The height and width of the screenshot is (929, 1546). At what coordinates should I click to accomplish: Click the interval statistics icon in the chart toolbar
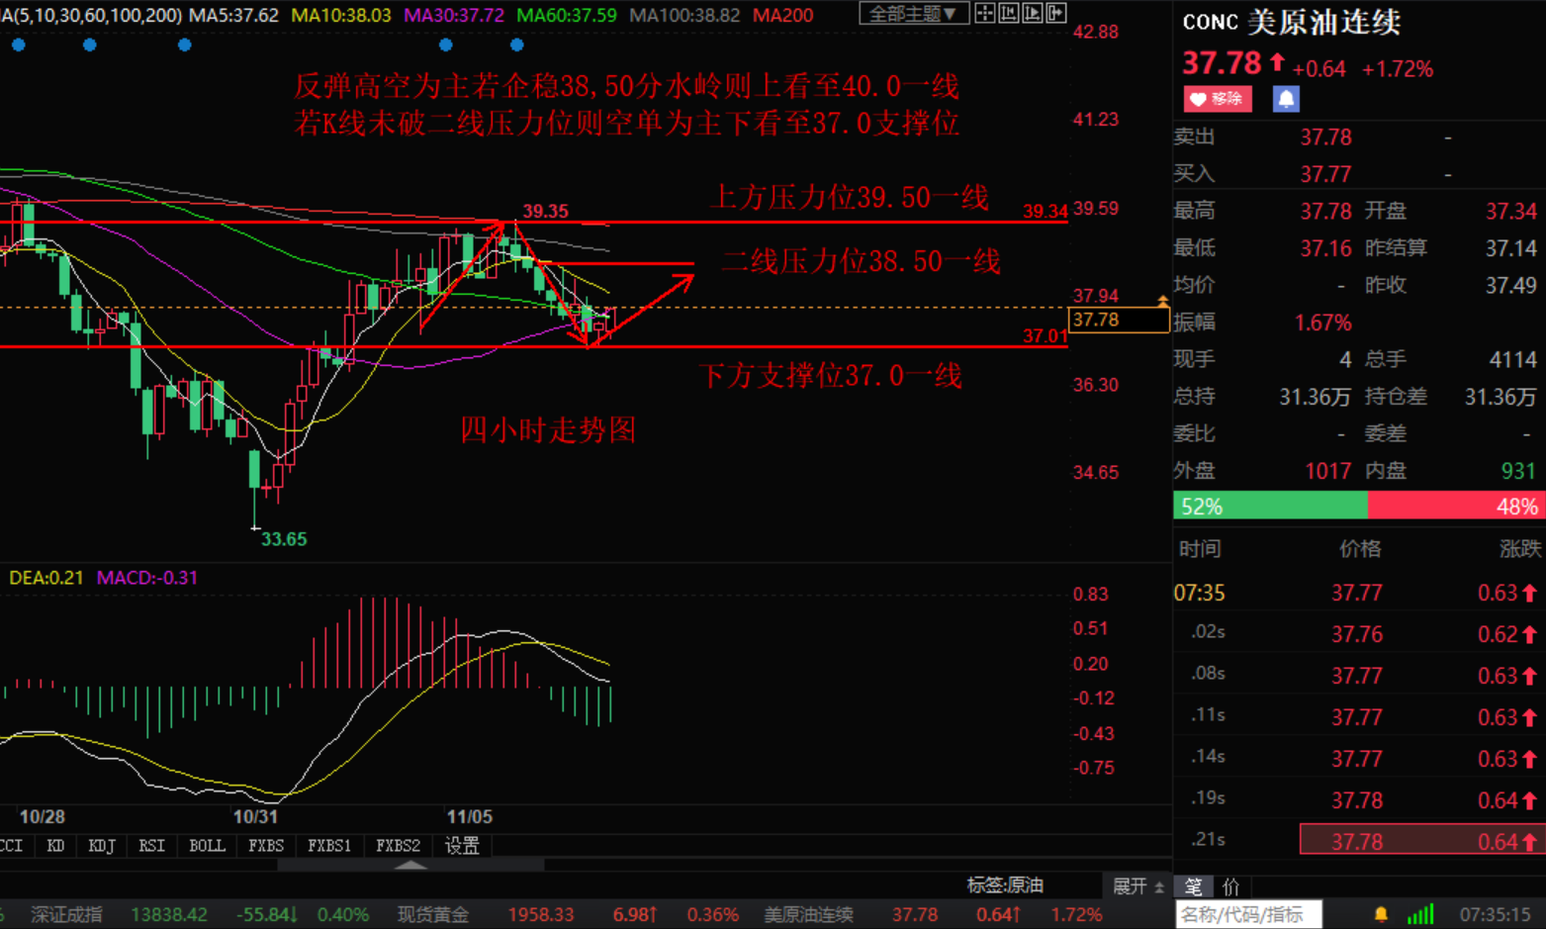1009,13
